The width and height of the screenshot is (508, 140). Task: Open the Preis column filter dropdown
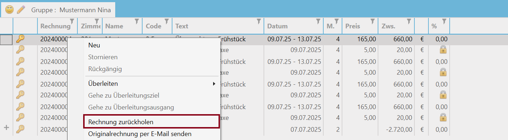click(x=373, y=21)
